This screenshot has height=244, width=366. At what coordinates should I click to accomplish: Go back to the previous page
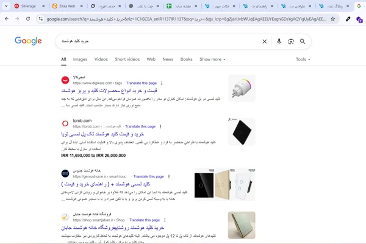pyautogui.click(x=7, y=19)
